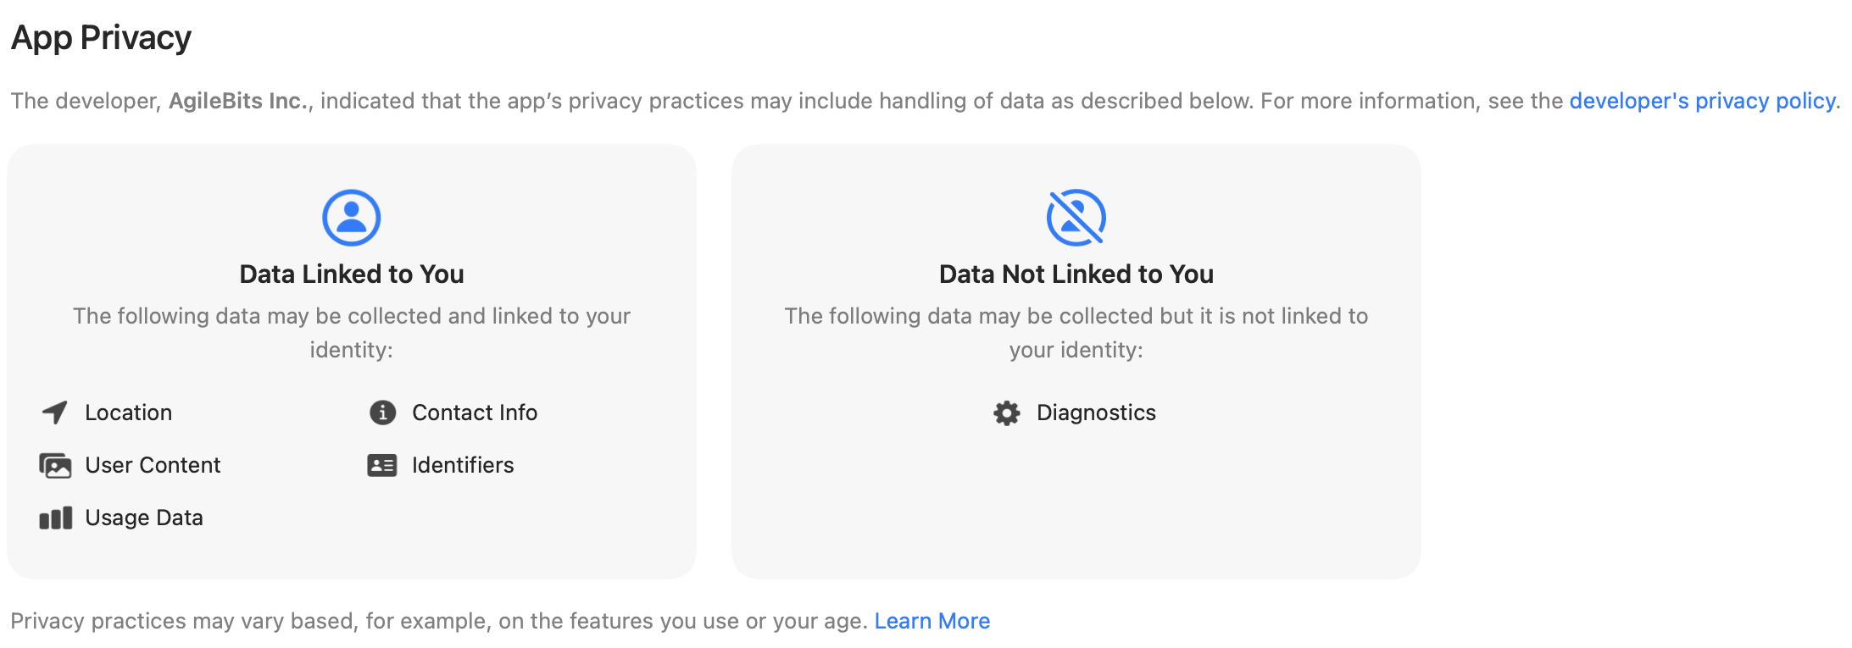Click the Diagnostics label
Screen dimensions: 1852x648
click(x=1096, y=413)
